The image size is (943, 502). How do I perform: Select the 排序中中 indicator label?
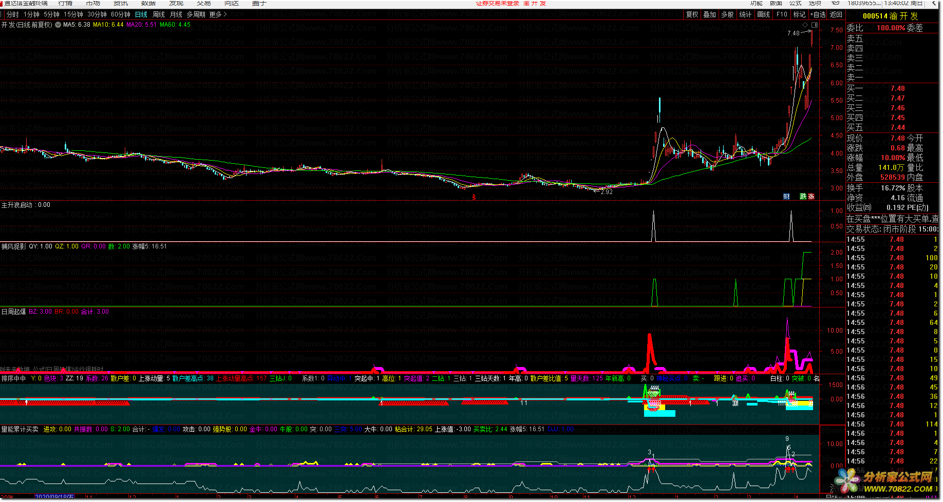tap(13, 378)
